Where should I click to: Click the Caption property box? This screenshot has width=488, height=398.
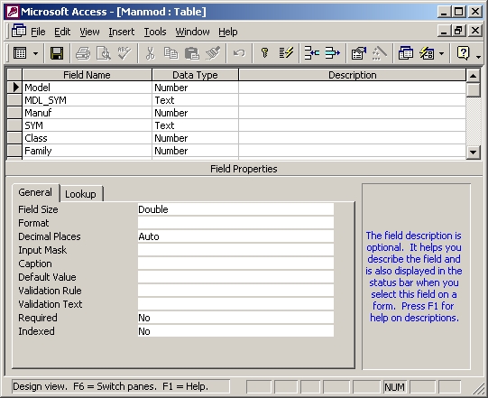[236, 264]
